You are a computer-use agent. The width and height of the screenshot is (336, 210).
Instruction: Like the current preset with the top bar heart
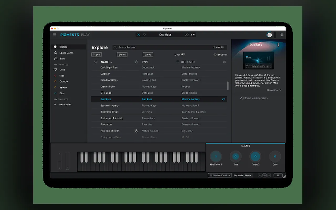(x=144, y=35)
